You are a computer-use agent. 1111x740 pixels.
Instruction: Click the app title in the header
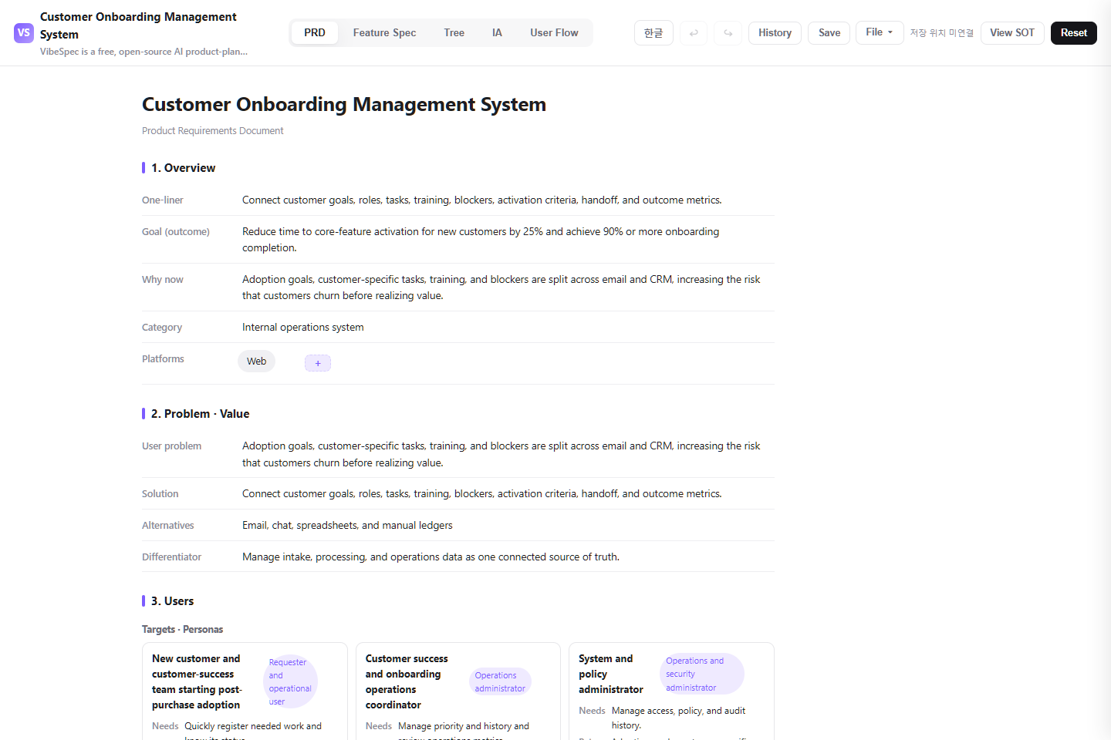click(x=138, y=25)
